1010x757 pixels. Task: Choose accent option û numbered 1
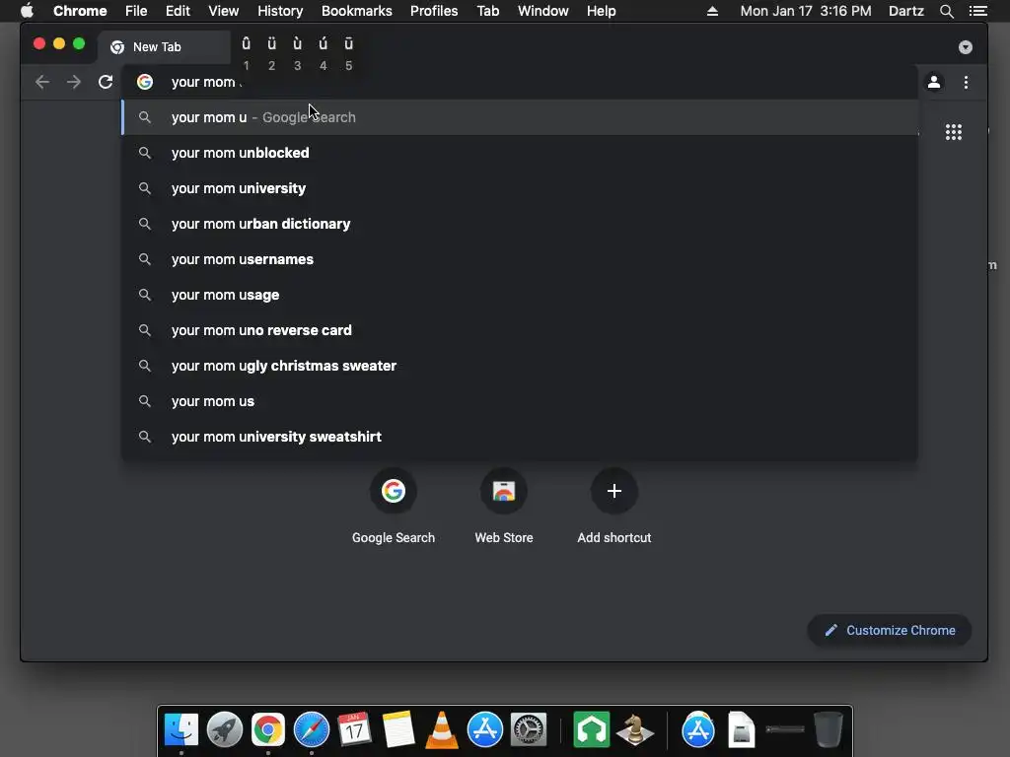246,53
